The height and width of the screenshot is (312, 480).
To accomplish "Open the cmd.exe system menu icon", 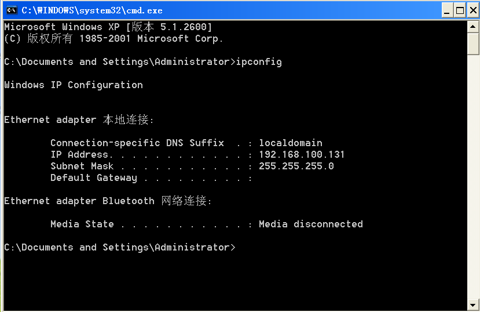I will click(10, 10).
